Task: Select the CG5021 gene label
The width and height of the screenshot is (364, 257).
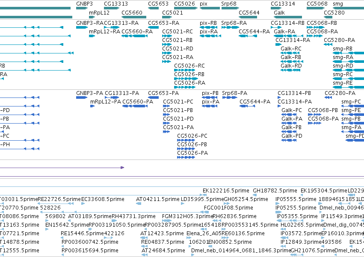Action: pos(172,12)
